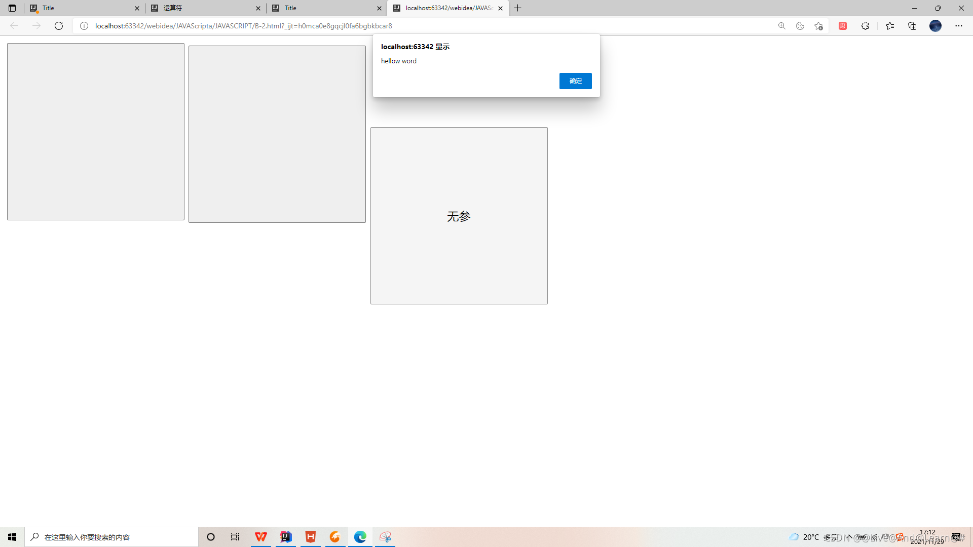This screenshot has width=973, height=547.
Task: Click the 无参 button
Action: (x=459, y=216)
